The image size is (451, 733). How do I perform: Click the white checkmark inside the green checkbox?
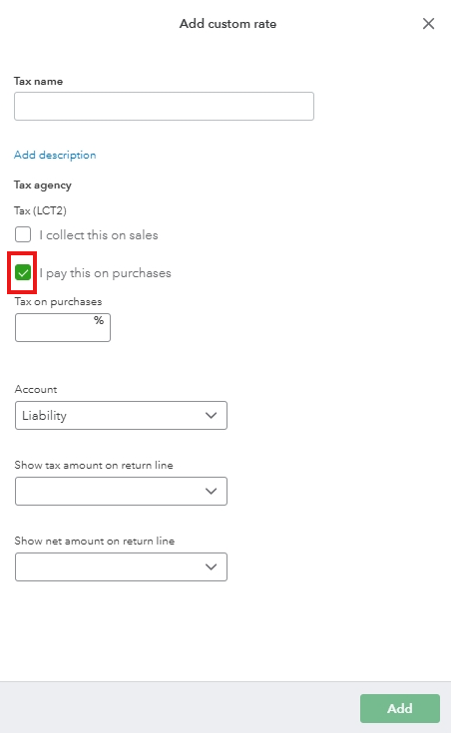tap(23, 272)
